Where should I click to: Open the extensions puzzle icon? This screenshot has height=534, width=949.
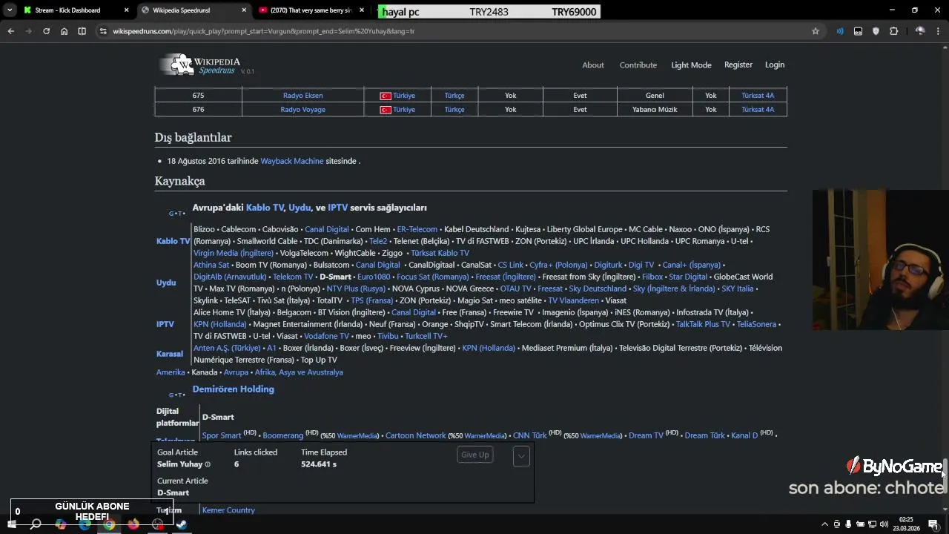pyautogui.click(x=893, y=31)
